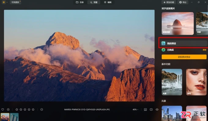Click the 对于这张照片 section heading

pyautogui.click(x=168, y=9)
